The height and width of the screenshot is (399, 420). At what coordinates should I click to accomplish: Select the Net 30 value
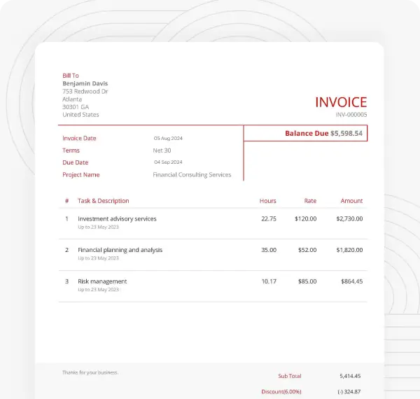[x=162, y=150]
